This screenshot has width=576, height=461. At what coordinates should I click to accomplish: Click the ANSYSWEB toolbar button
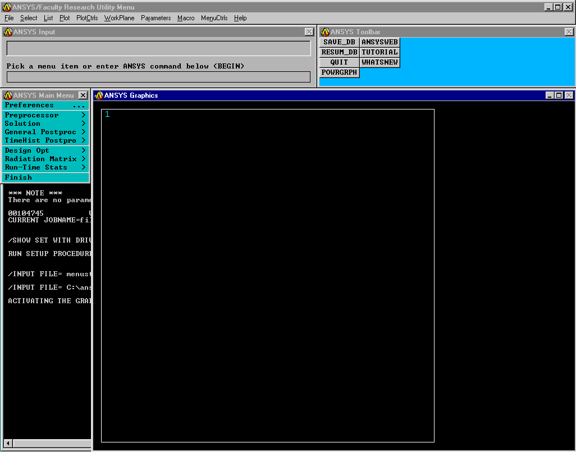coord(380,42)
